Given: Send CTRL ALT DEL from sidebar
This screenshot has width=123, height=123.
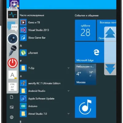Looking at the screenshot, I should pyautogui.click(x=12, y=87).
